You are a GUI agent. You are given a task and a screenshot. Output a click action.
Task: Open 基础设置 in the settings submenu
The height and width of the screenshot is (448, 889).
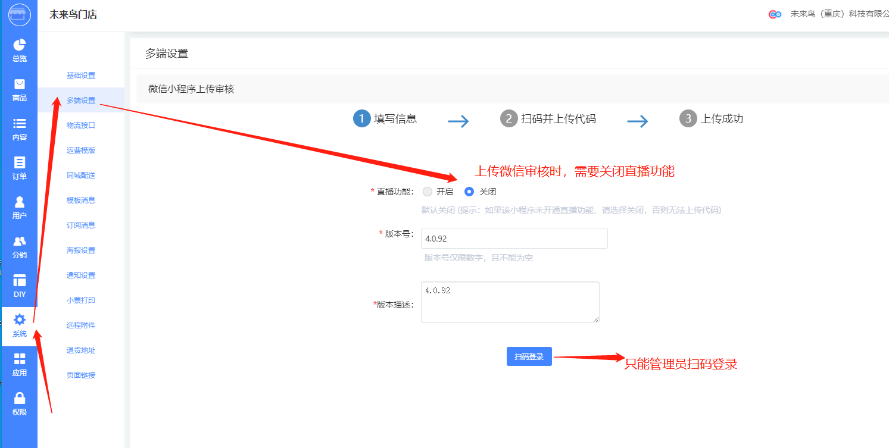click(81, 76)
